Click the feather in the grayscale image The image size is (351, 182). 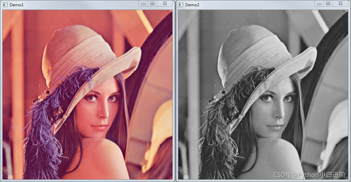coord(217,132)
